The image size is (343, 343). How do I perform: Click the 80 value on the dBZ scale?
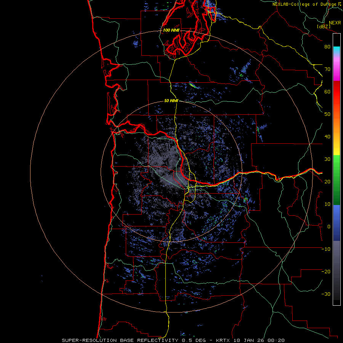coord(327,47)
